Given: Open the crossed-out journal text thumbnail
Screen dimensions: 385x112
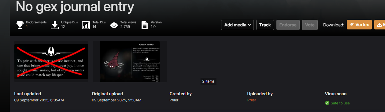Looking at the screenshot, I should pyautogui.click(x=51, y=62).
